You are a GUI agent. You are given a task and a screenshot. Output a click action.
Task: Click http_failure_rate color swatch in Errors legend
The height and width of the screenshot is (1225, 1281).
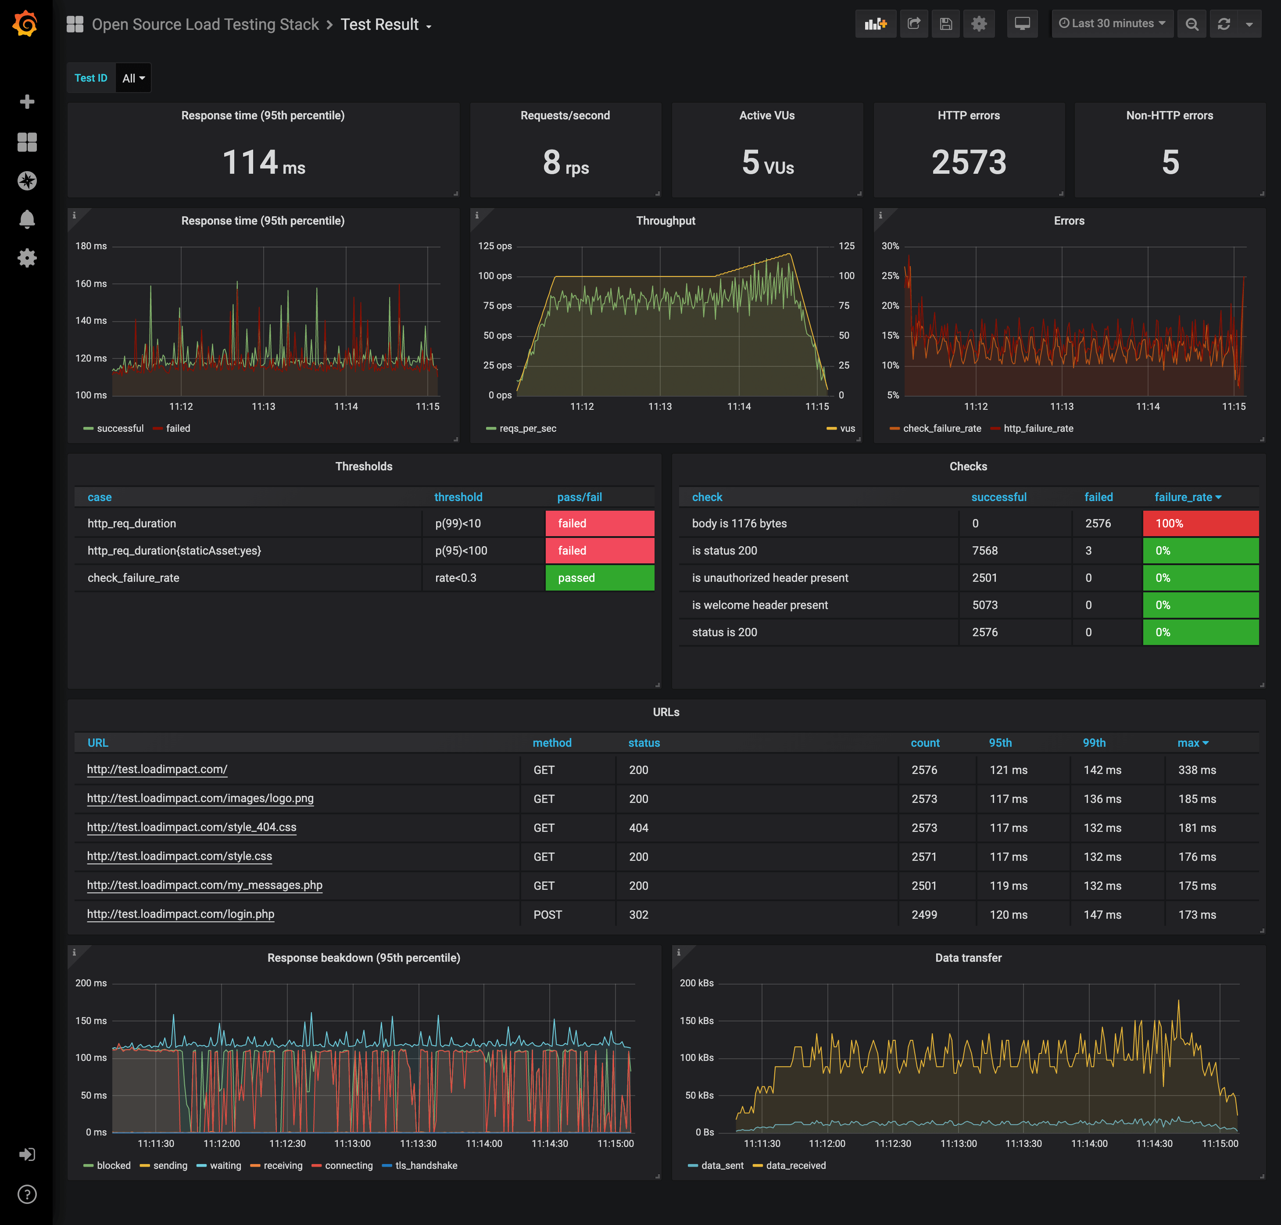pyautogui.click(x=995, y=428)
